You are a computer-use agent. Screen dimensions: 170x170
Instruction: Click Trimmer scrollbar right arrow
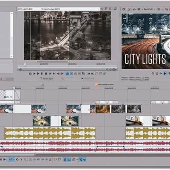click(109, 70)
